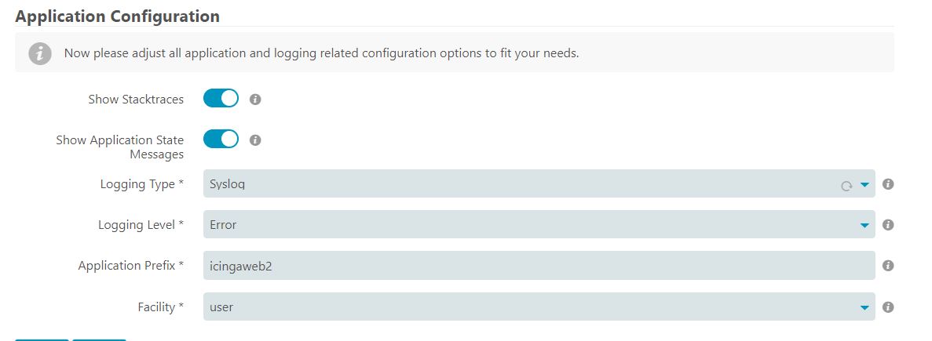The image size is (932, 341).
Task: Click the info icon for Facility
Action: [888, 307]
